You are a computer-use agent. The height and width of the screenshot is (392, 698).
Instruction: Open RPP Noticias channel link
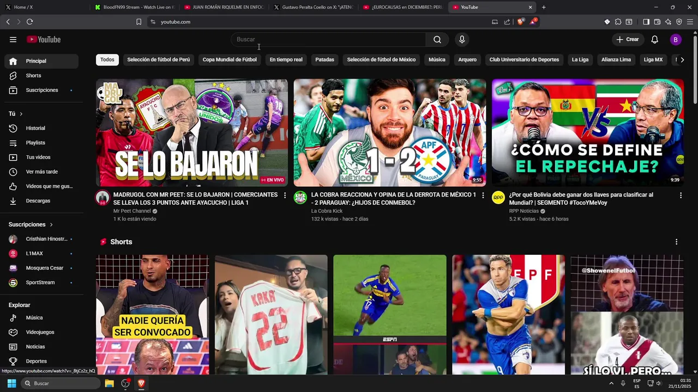pyautogui.click(x=524, y=211)
